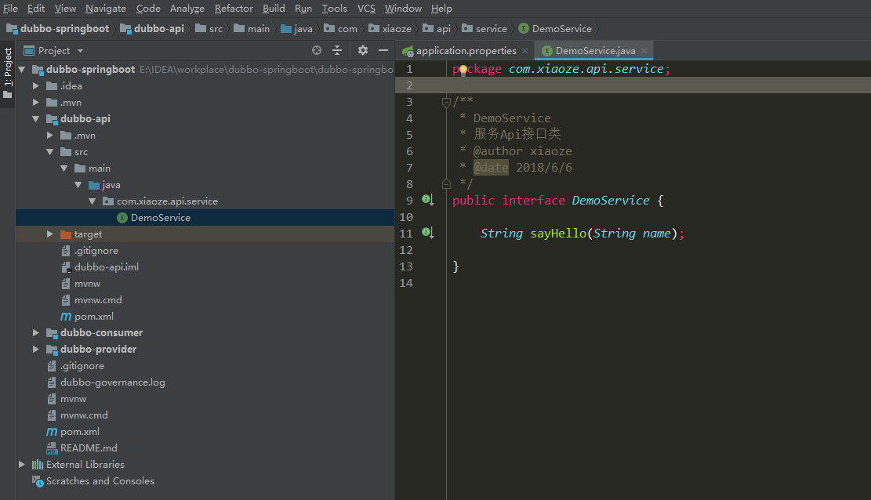The width and height of the screenshot is (871, 500).
Task: Close the DemoService.java tab
Action: point(644,51)
